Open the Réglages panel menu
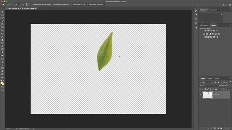 [x=230, y=25]
